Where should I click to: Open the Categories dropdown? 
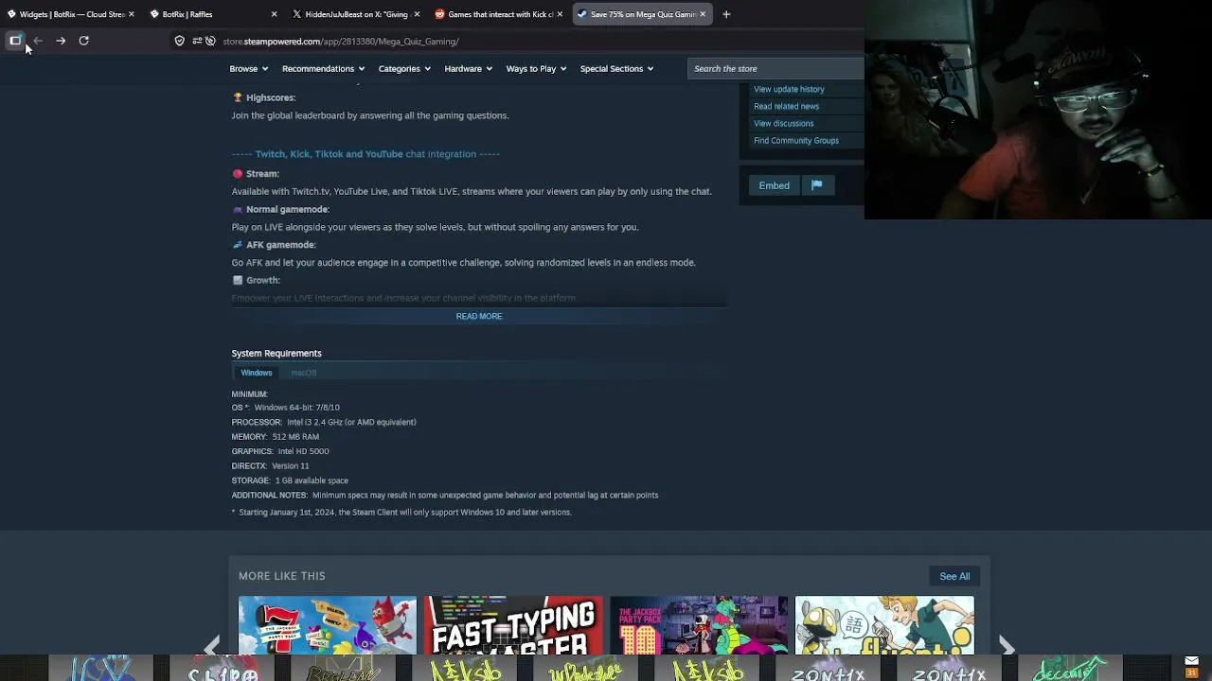click(404, 68)
